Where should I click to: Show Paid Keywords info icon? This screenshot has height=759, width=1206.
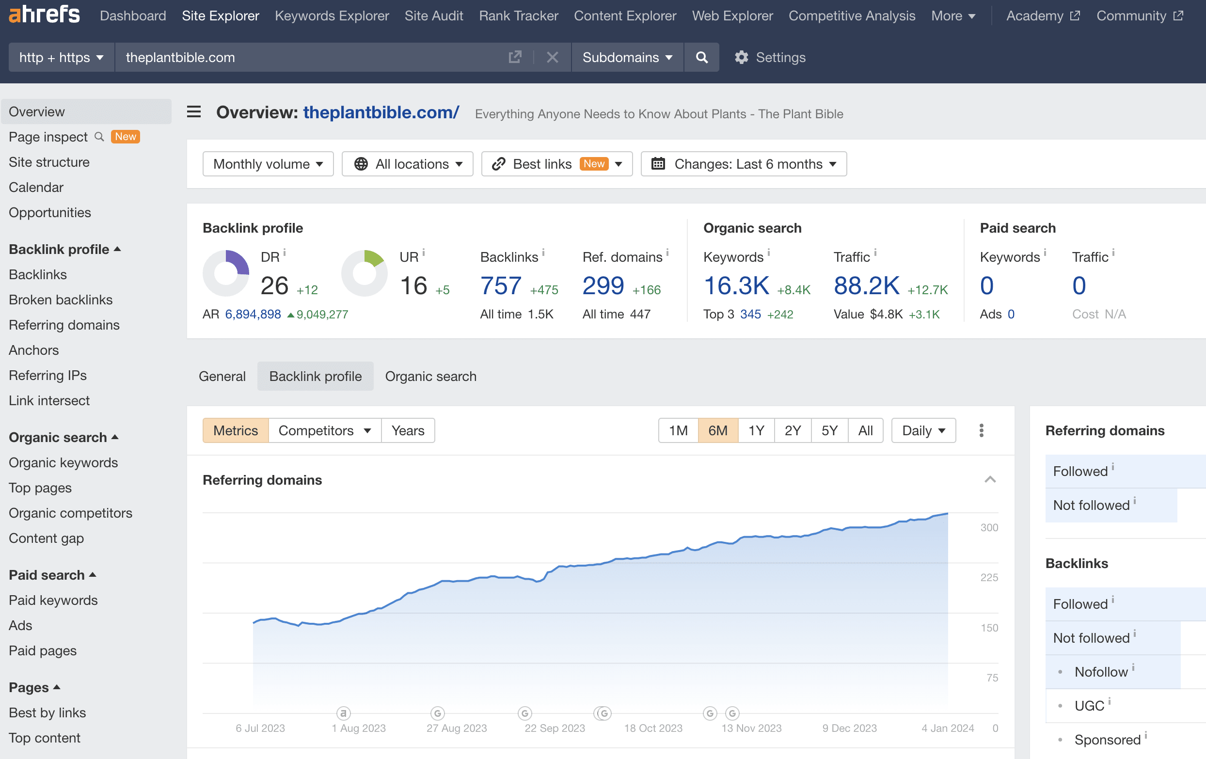(1045, 253)
